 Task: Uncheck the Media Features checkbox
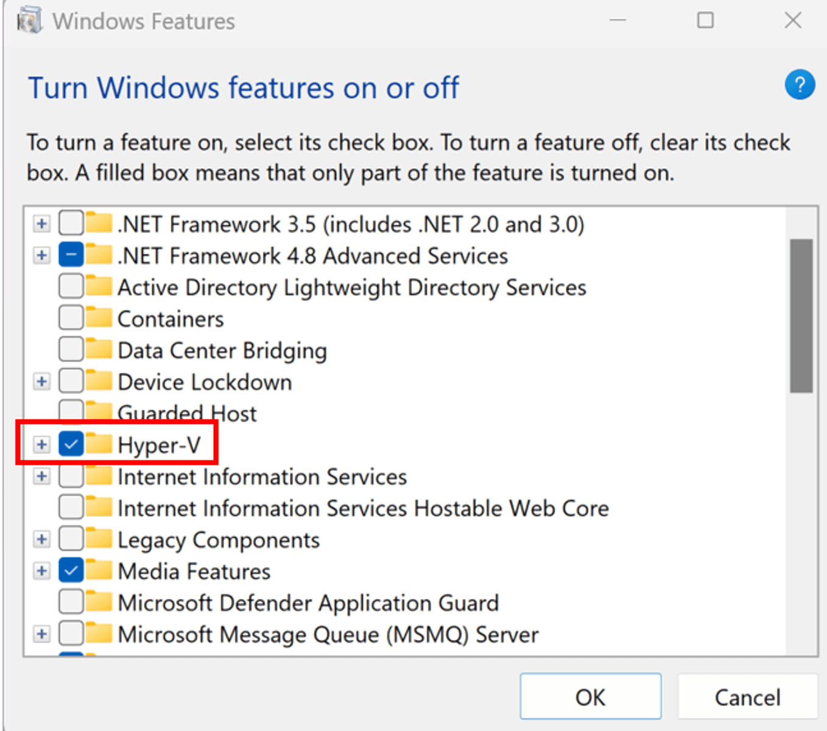pyautogui.click(x=71, y=570)
